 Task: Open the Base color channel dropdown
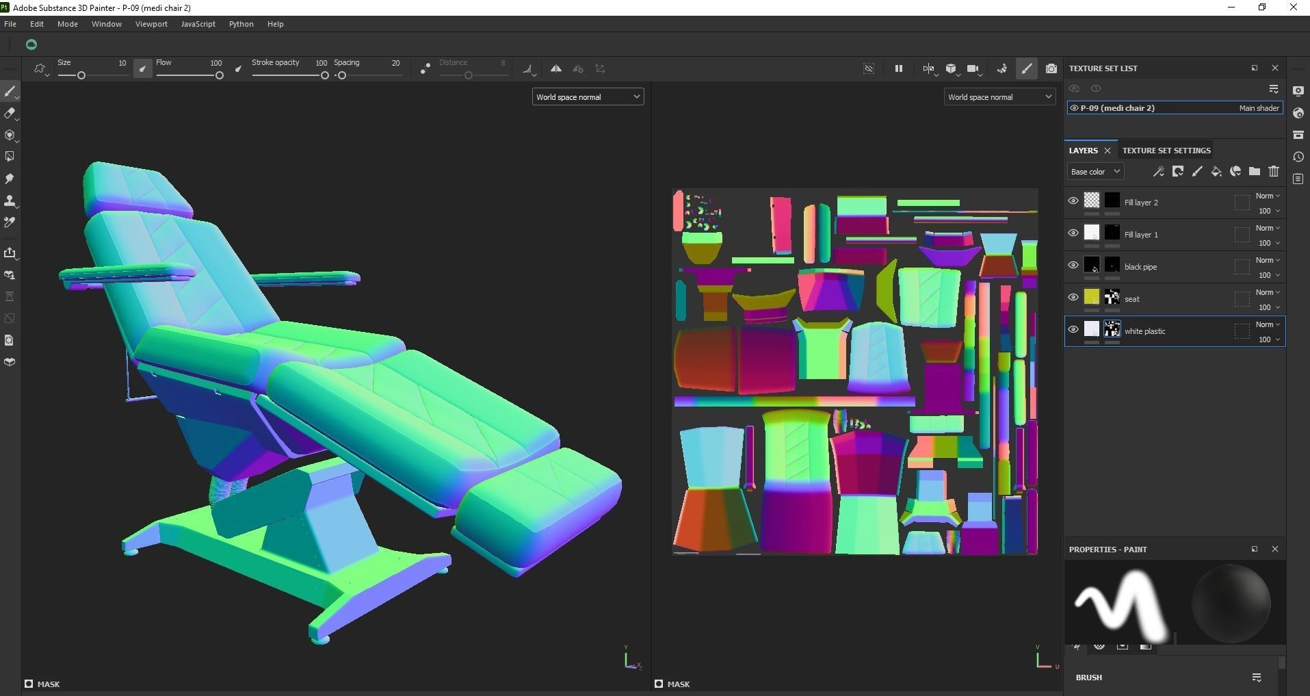(1095, 172)
